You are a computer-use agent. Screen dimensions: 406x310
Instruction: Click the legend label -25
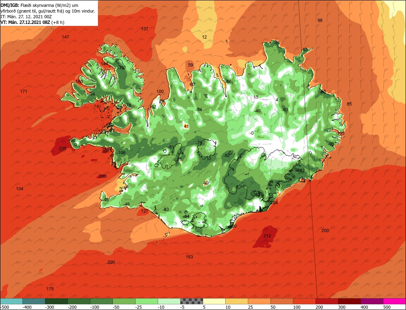tap(139, 307)
